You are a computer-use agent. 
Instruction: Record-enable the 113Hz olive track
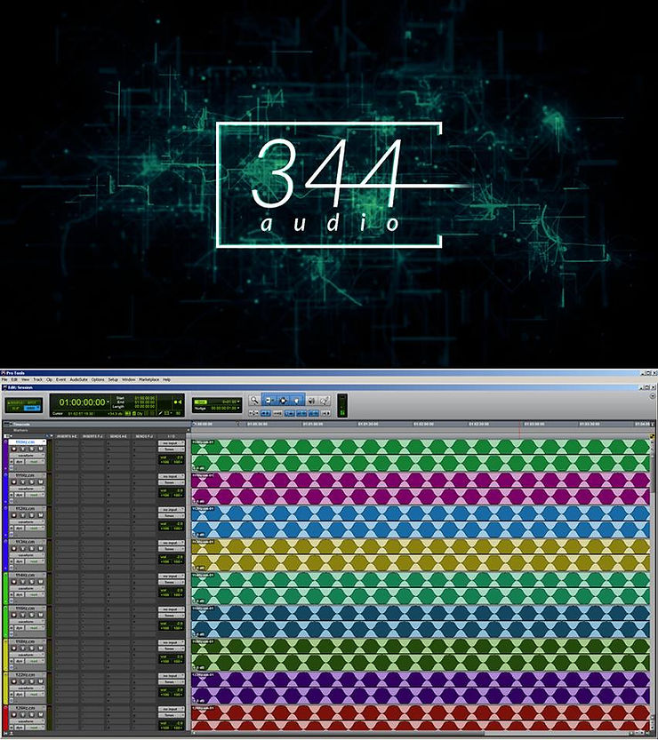[13, 548]
